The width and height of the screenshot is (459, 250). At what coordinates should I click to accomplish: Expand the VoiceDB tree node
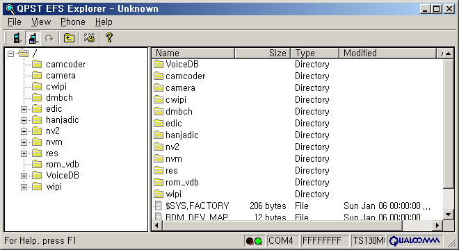click(x=24, y=176)
